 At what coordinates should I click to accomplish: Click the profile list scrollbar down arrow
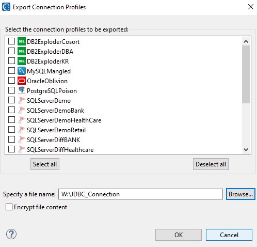(x=246, y=150)
